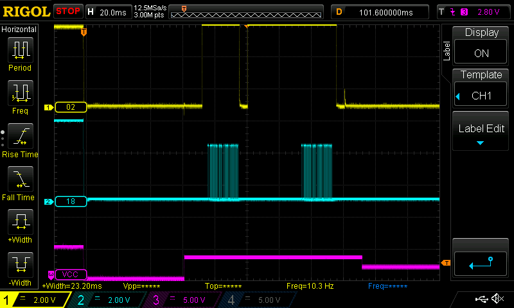Select the -Width measurement icon
Image resolution: width=514 pixels, height=308 pixels.
point(19,266)
